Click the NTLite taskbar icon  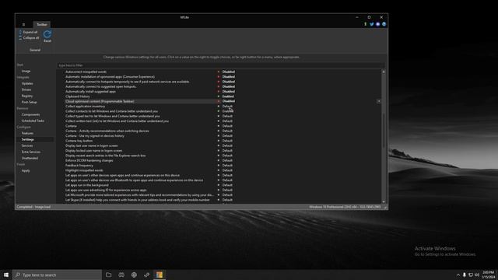pyautogui.click(x=160, y=275)
